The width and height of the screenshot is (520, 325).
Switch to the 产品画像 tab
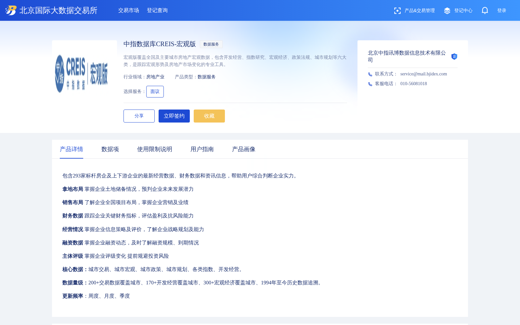pos(244,149)
